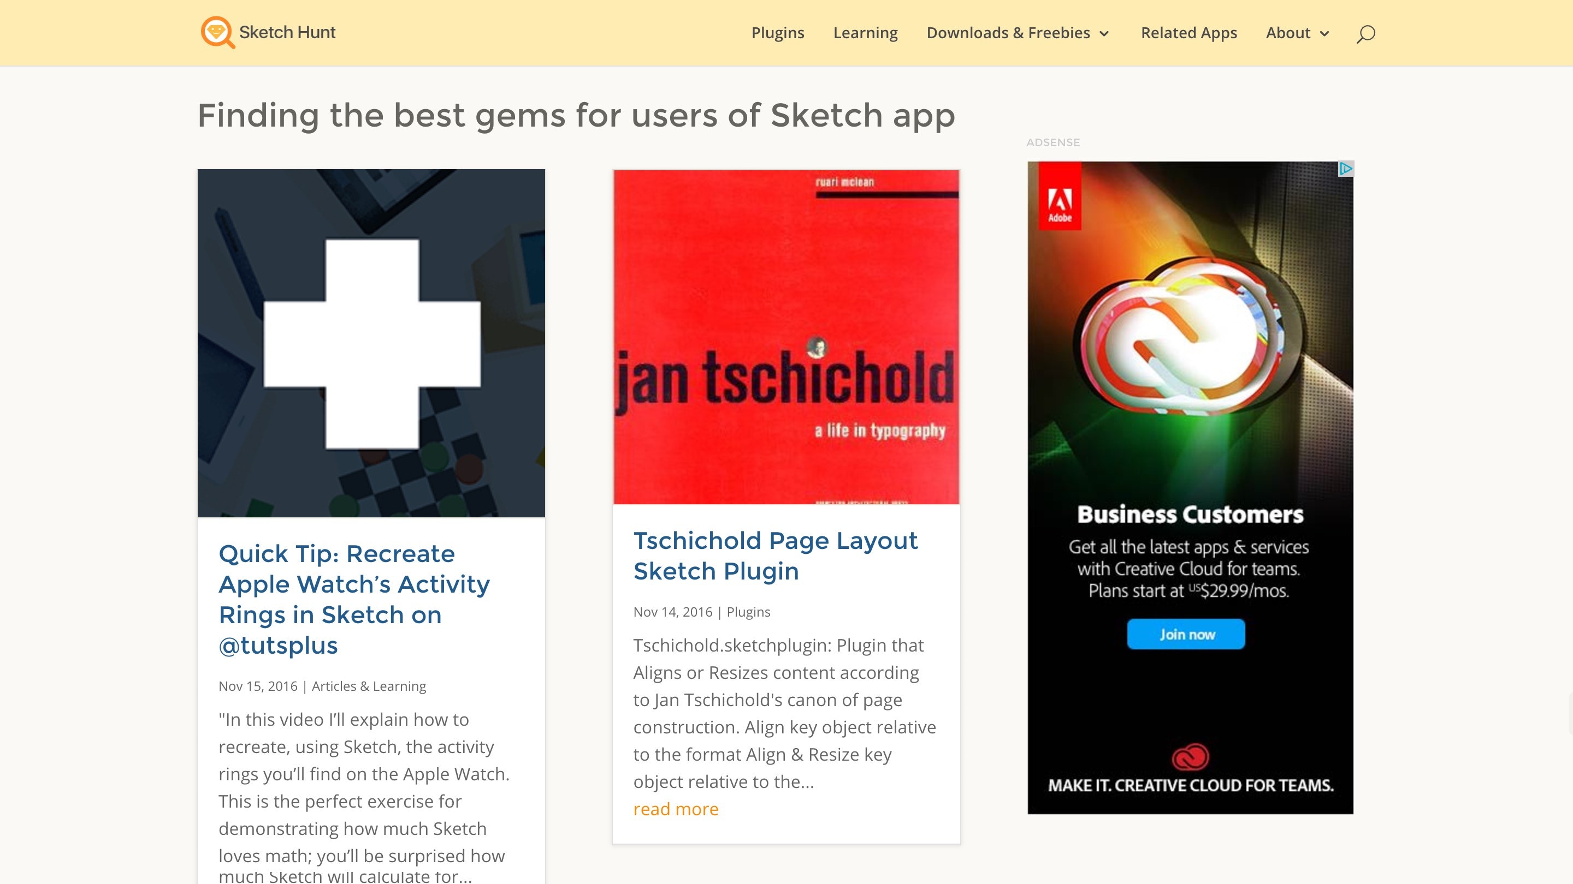Click read more under Tschichold post
1573x884 pixels.
point(676,809)
